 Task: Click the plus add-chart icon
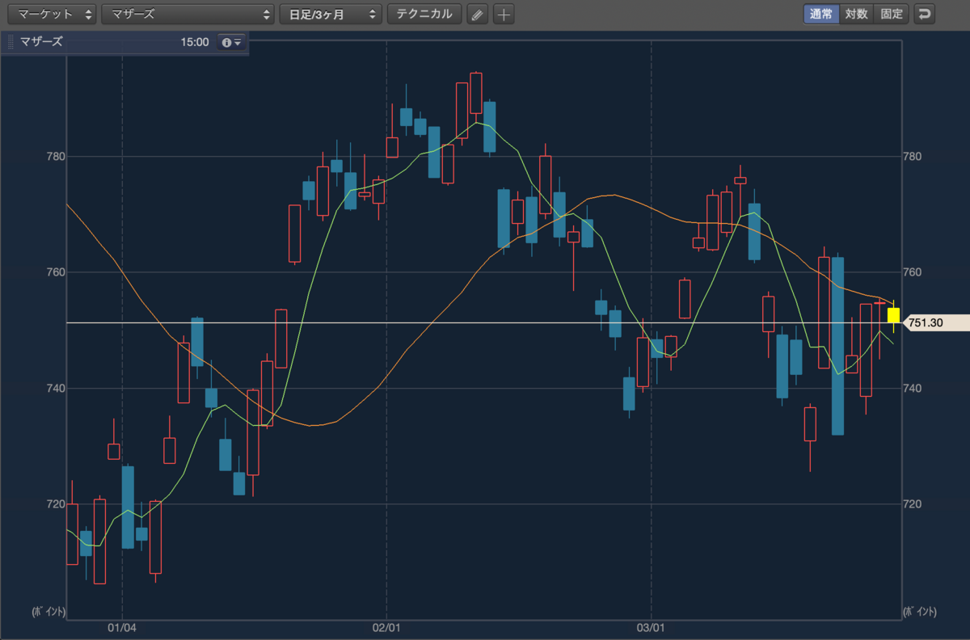pyautogui.click(x=504, y=15)
